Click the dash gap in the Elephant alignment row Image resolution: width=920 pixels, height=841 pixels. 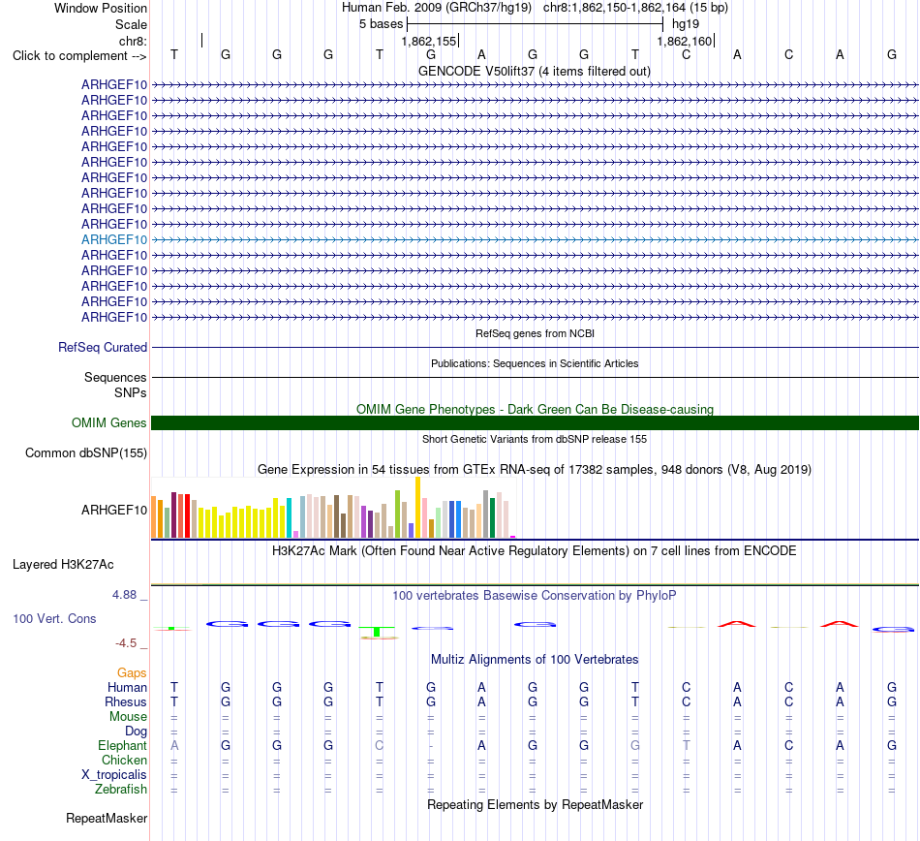431,746
